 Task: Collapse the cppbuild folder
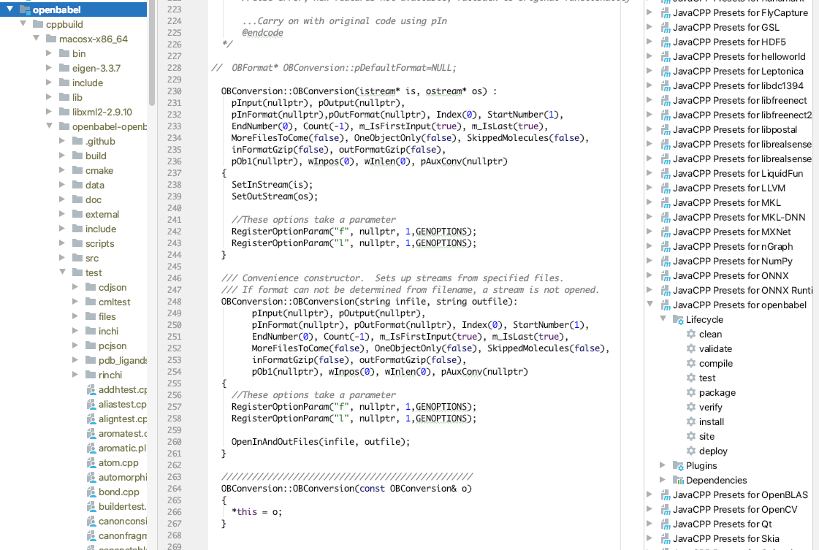coord(23,24)
